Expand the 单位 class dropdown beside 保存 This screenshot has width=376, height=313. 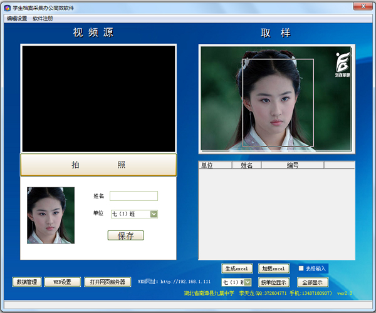click(x=154, y=214)
